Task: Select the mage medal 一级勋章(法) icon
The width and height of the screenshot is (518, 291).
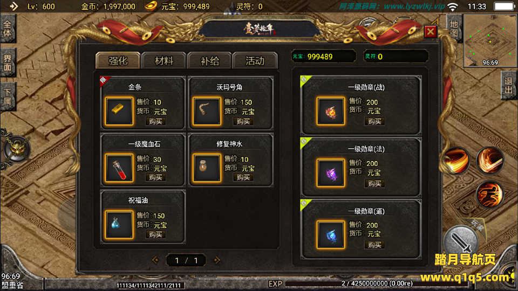Action: (331, 173)
